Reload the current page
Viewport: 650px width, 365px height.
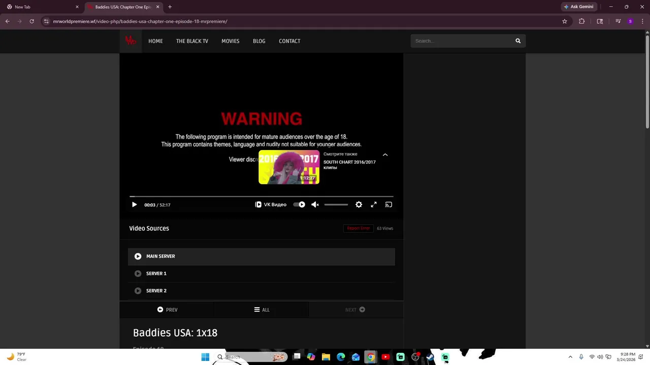(x=31, y=21)
